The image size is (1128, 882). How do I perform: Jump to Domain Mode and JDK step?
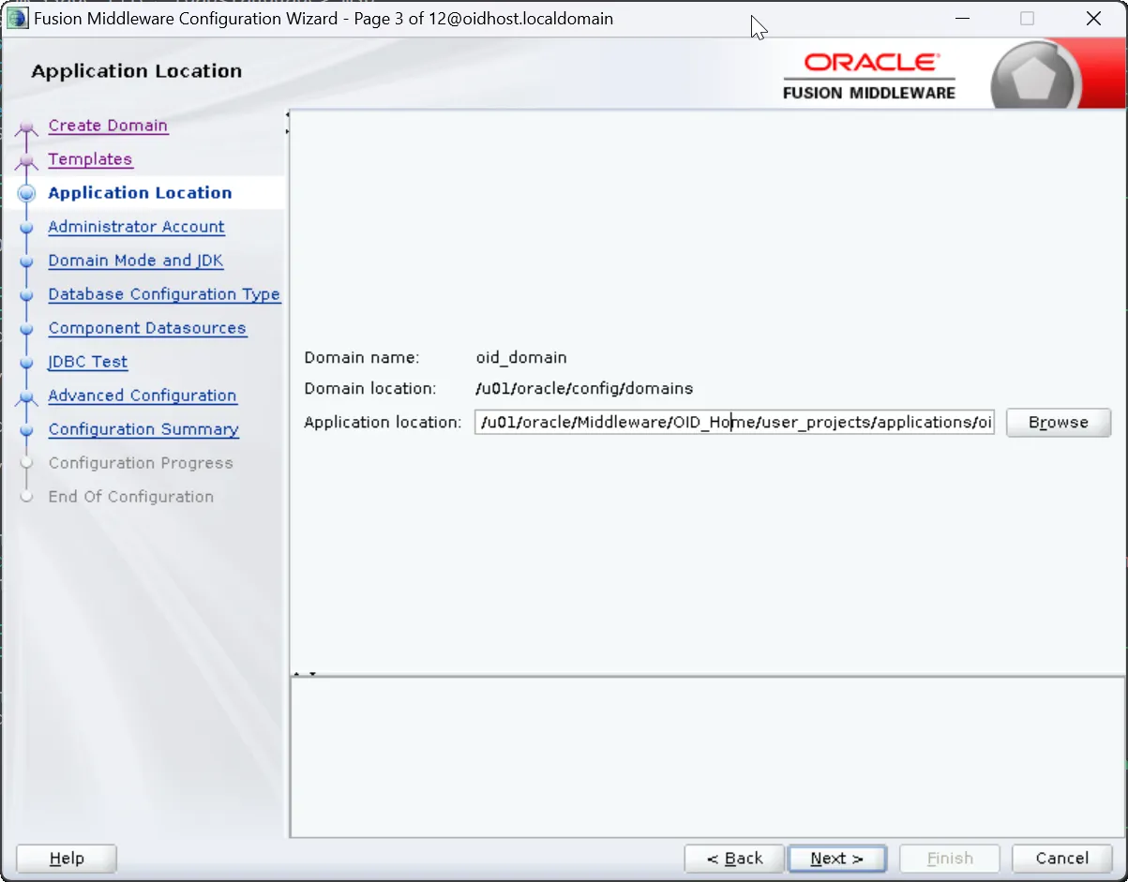(x=136, y=261)
